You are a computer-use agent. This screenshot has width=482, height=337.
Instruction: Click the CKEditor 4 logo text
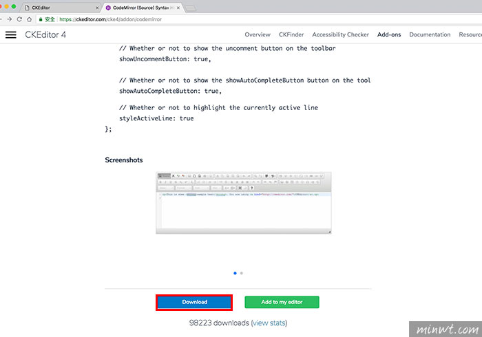[x=45, y=34]
